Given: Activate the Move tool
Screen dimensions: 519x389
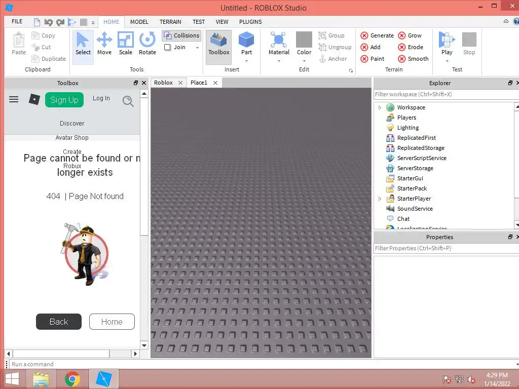Looking at the screenshot, I should click(104, 44).
